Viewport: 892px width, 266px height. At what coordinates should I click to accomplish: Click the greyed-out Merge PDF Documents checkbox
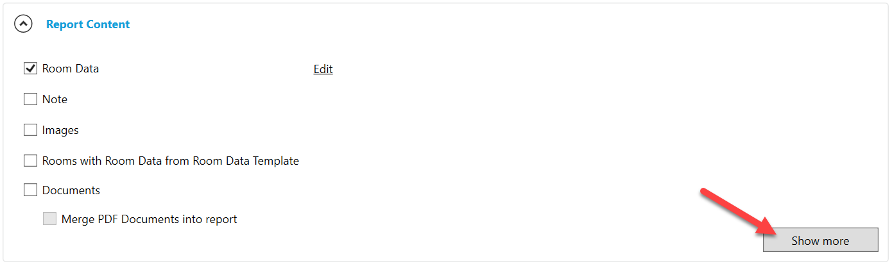49,219
